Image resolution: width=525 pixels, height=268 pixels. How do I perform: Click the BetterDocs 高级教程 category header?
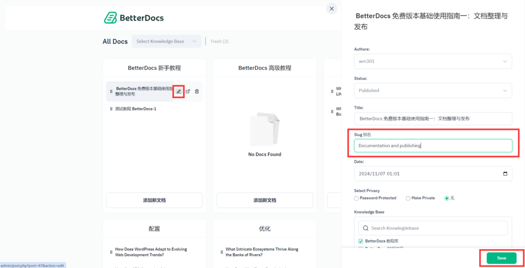point(265,68)
